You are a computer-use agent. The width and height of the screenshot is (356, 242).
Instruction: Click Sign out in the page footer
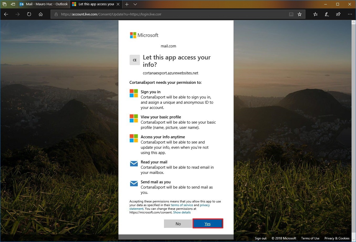(x=261, y=238)
